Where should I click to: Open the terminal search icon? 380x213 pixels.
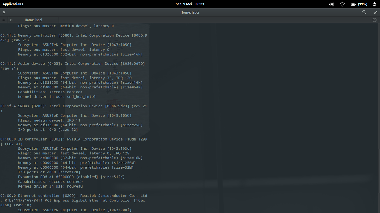point(364,12)
